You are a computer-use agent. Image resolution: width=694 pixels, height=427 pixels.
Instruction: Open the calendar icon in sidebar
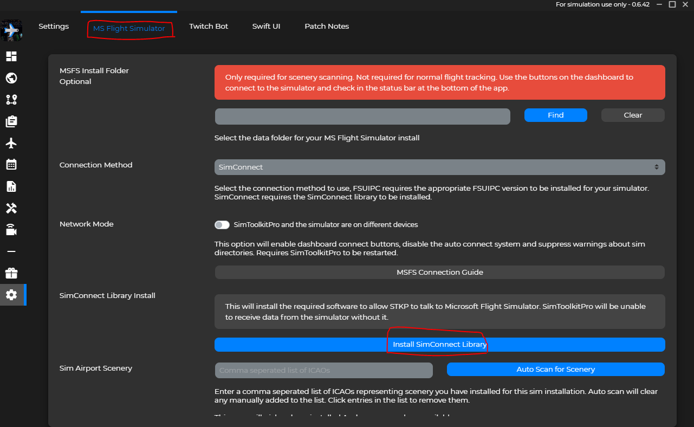[11, 165]
